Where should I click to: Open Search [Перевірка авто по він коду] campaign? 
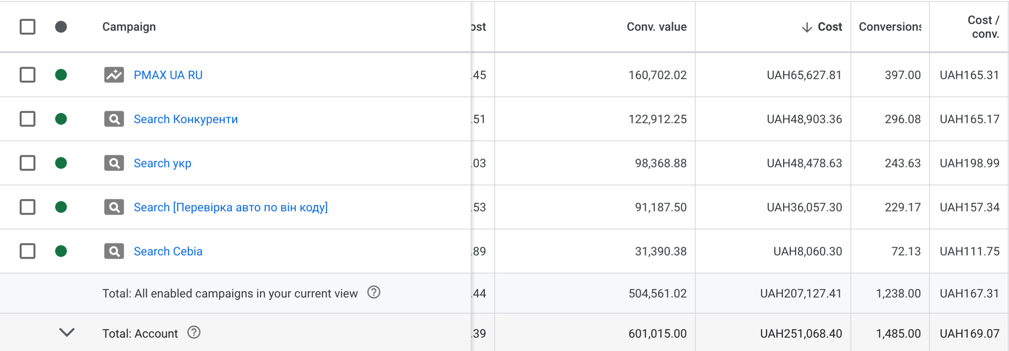[231, 207]
